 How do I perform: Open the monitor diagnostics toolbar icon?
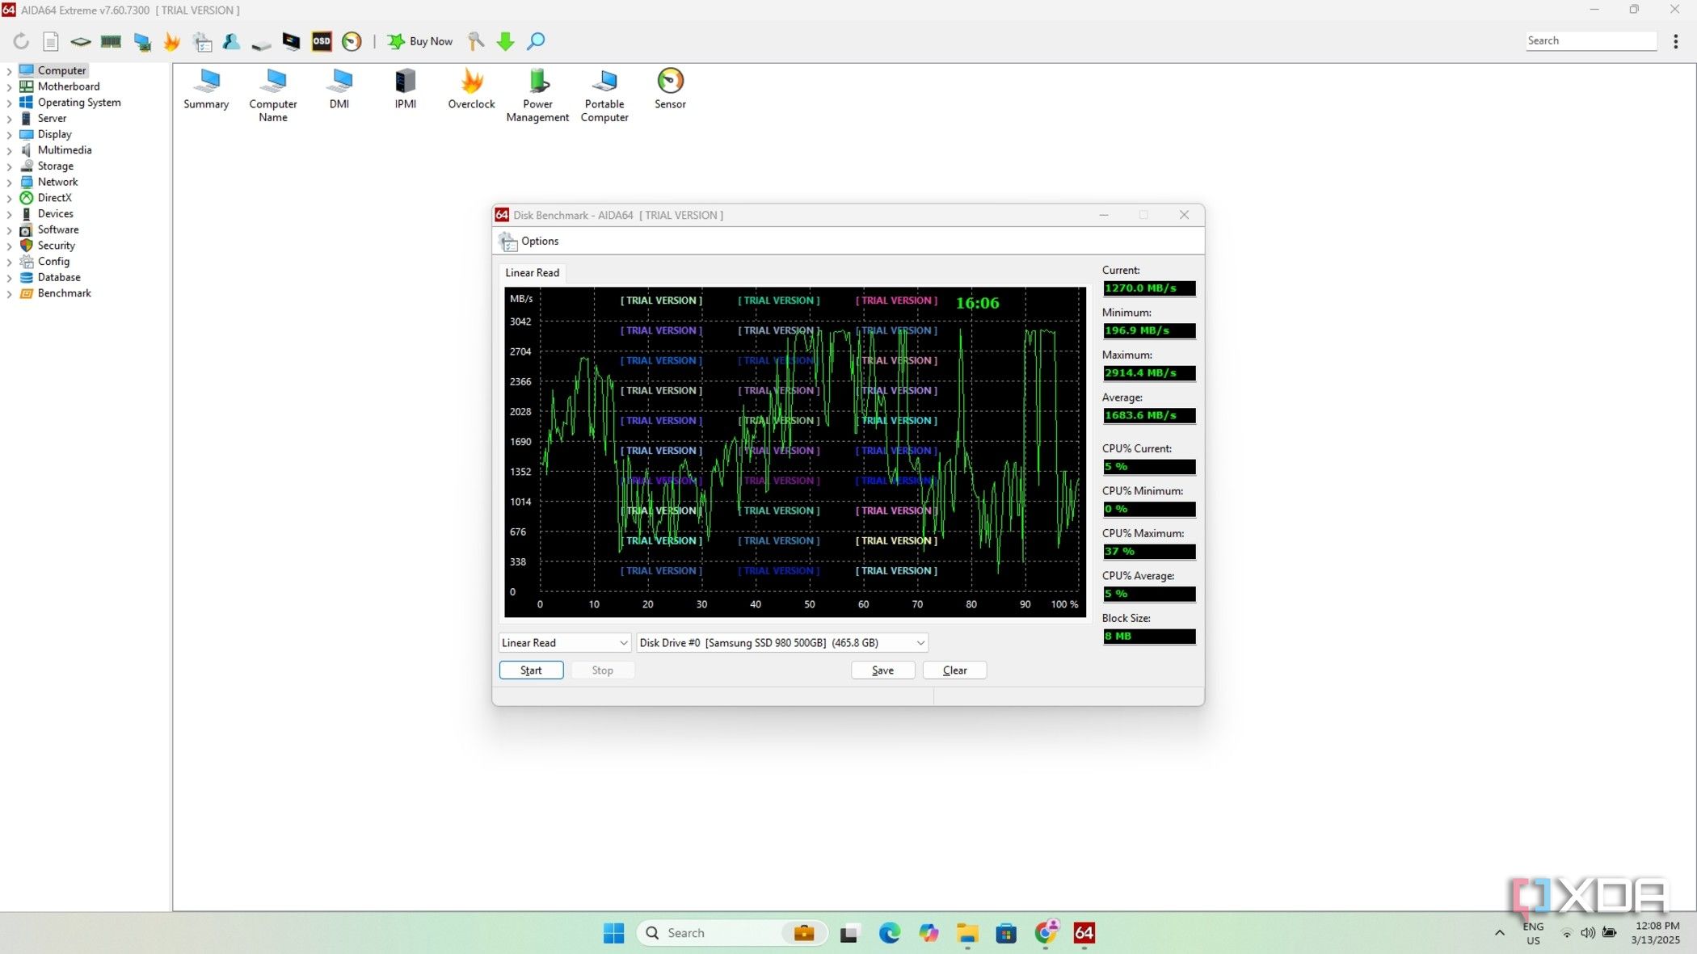pos(291,41)
